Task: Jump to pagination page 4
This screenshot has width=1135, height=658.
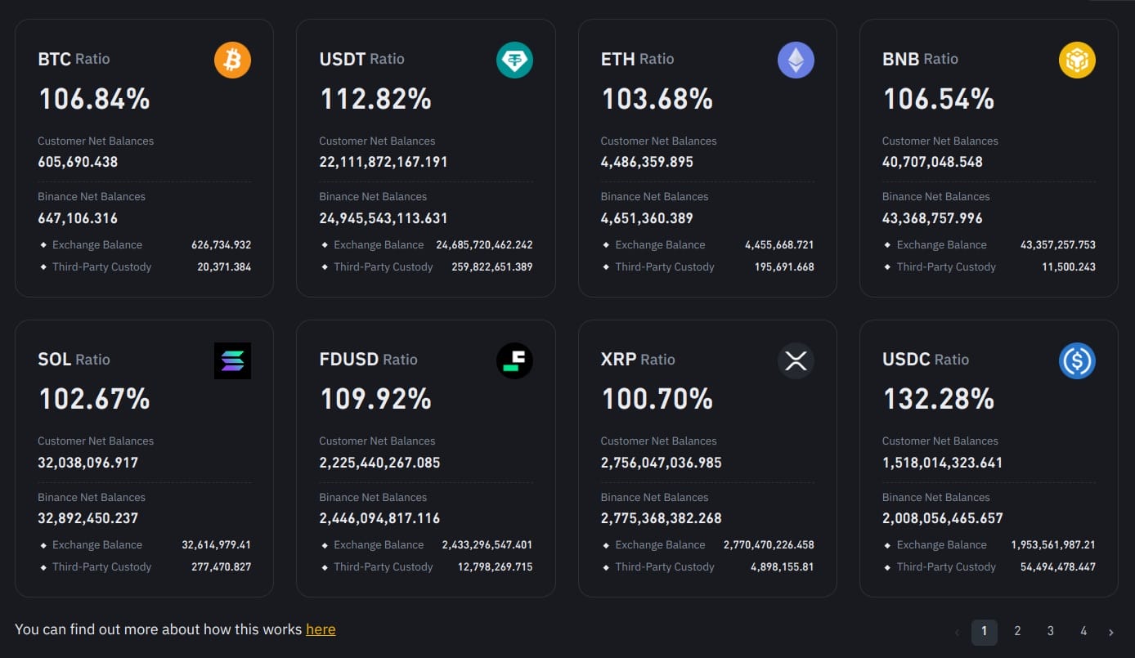Action: (x=1083, y=631)
